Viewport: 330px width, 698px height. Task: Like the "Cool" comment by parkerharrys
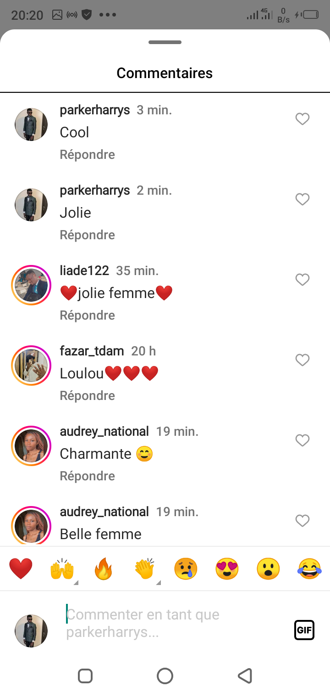pyautogui.click(x=302, y=119)
